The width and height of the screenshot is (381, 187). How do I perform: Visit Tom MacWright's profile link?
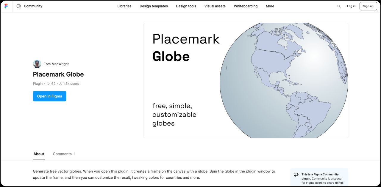(x=56, y=64)
